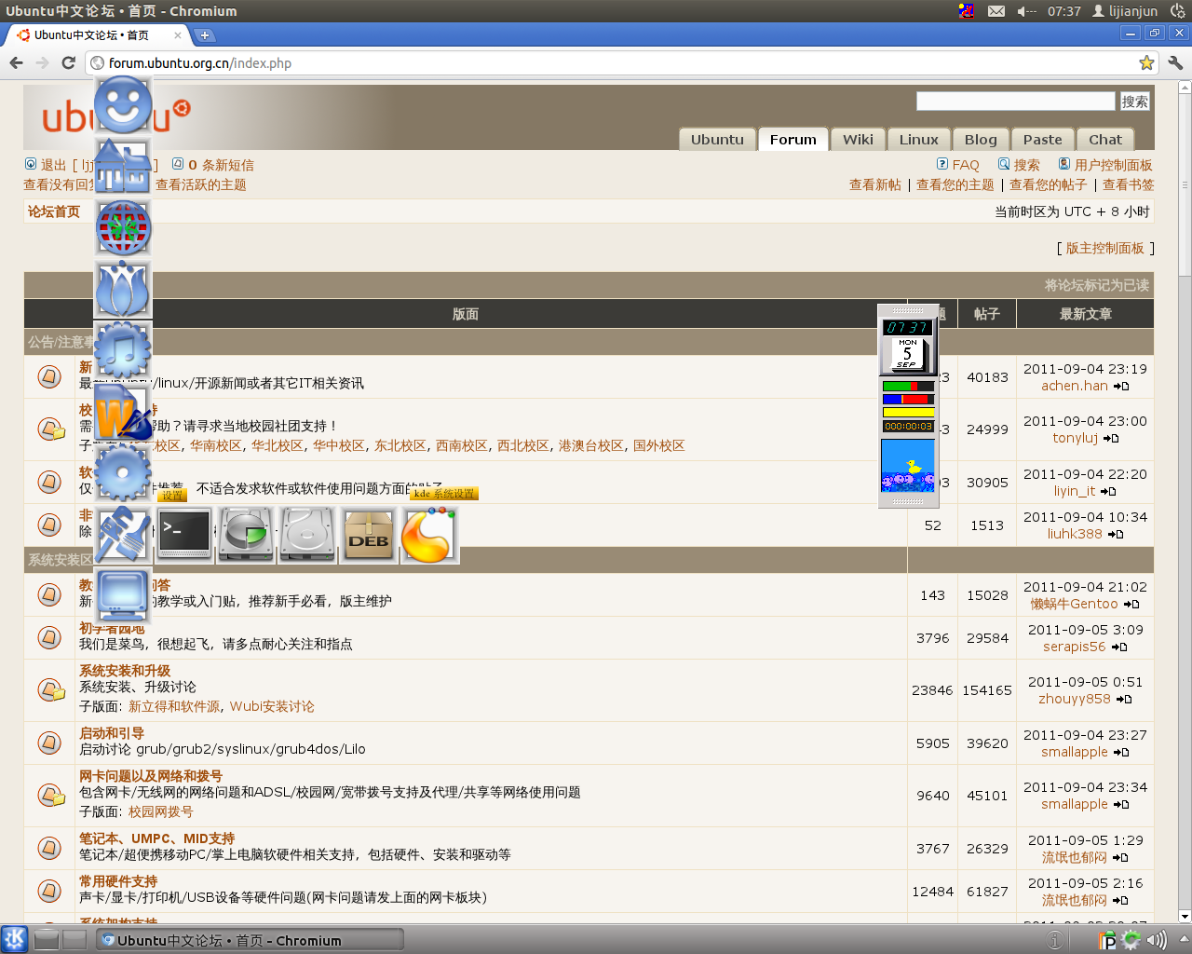Focus the forum search text field

click(x=1015, y=102)
